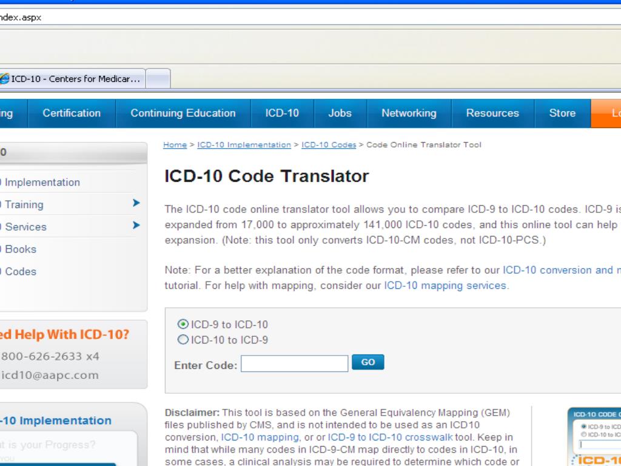This screenshot has width=621, height=466.
Task: Click the ICD-10 Code Translator heading
Action: [267, 177]
